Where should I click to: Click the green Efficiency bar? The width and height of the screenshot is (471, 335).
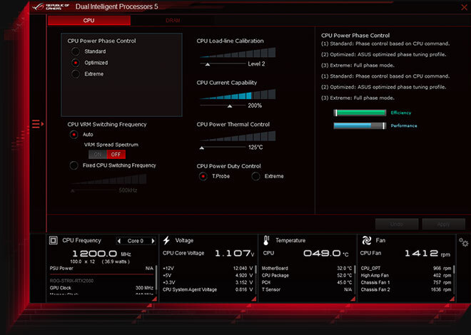tap(360, 113)
